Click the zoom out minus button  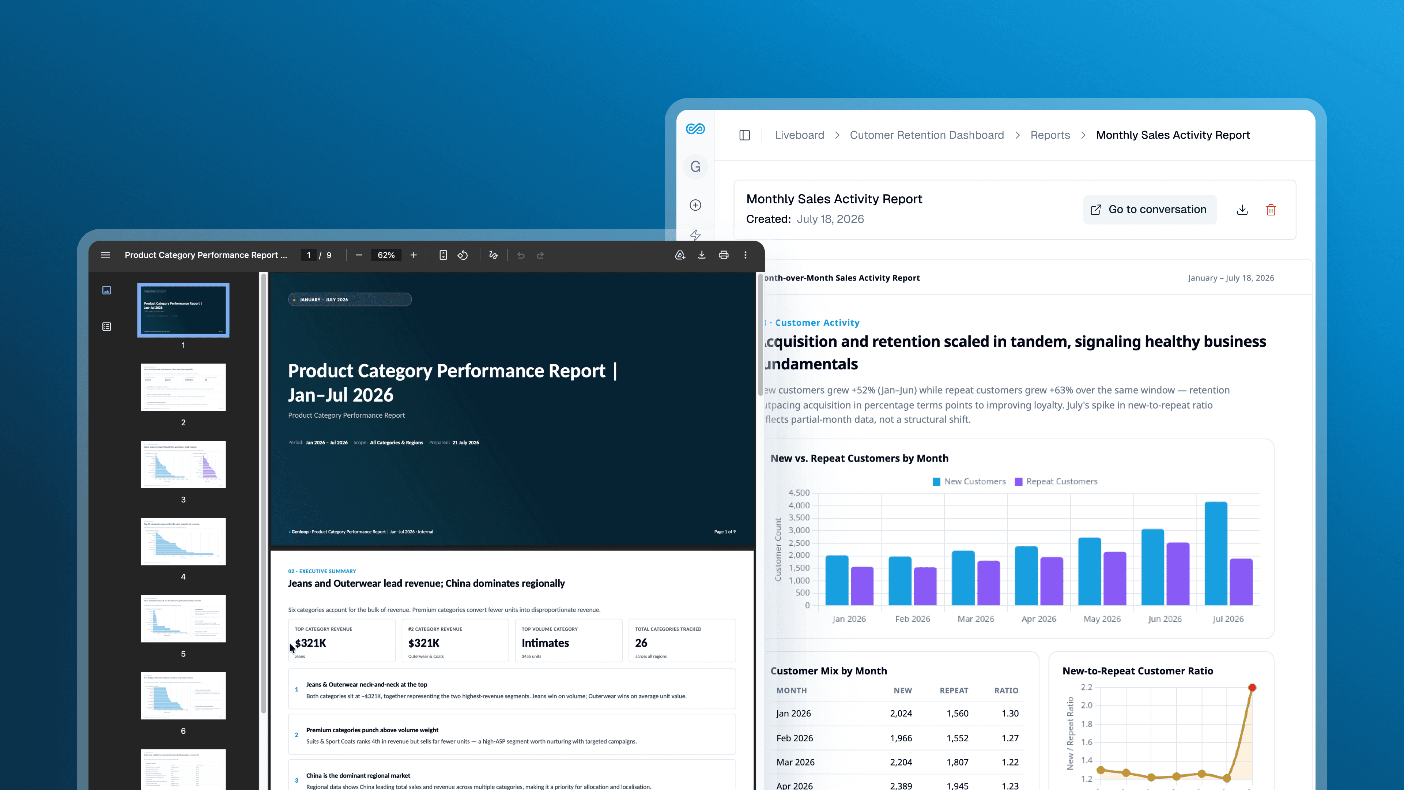(359, 255)
